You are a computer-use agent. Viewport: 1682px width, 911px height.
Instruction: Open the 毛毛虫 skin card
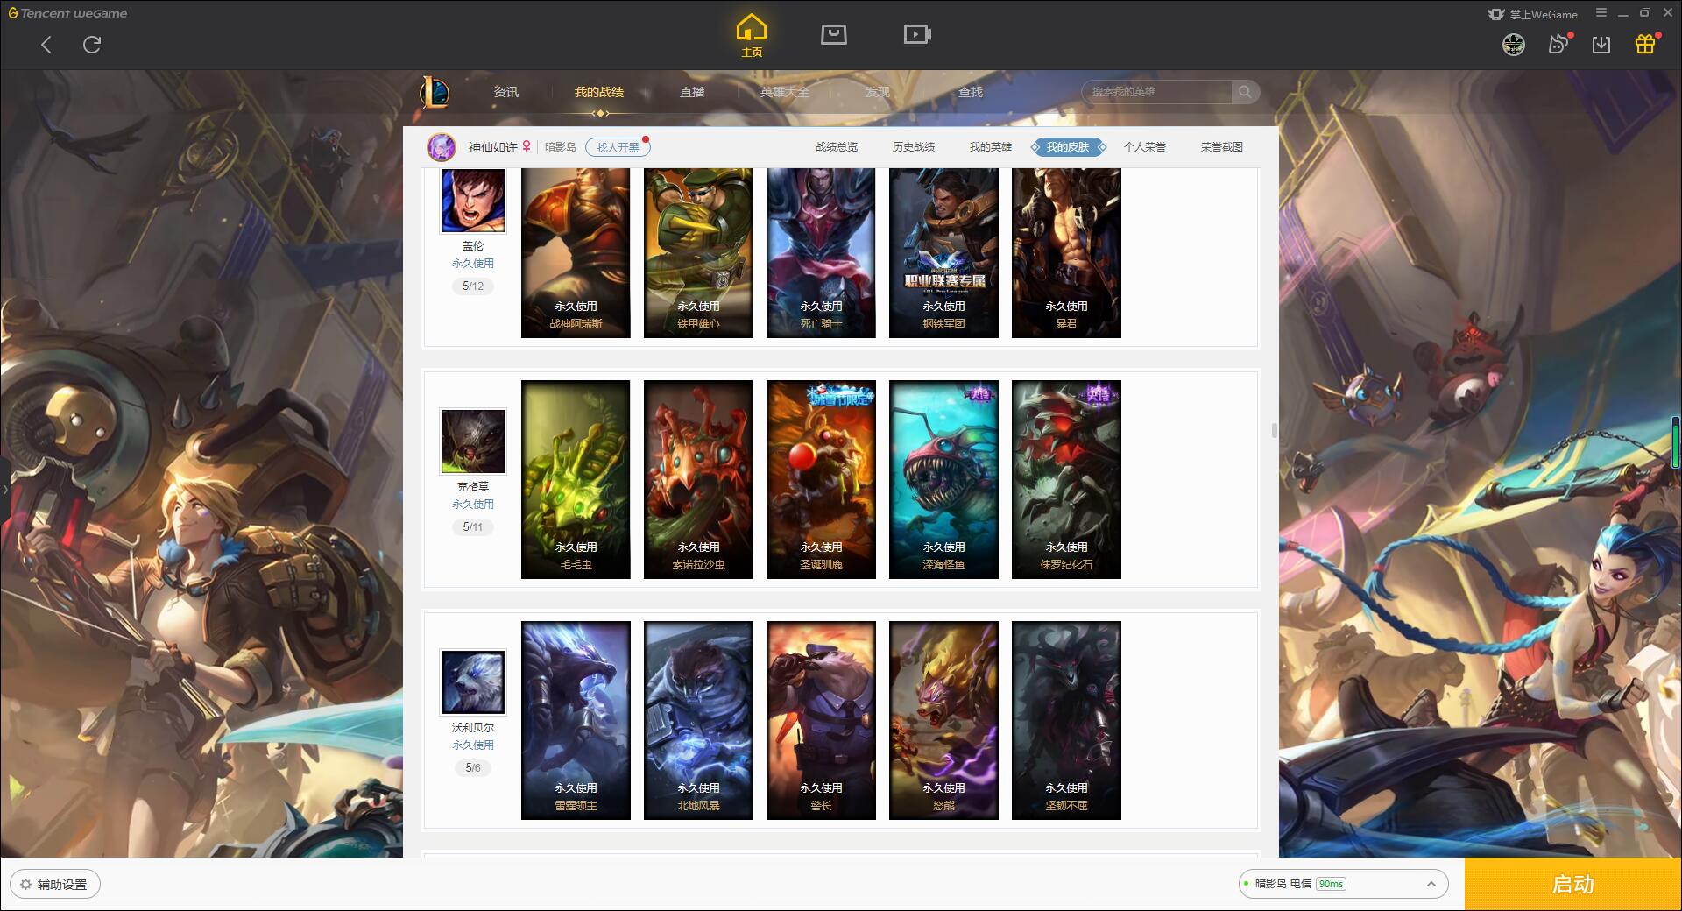[576, 479]
